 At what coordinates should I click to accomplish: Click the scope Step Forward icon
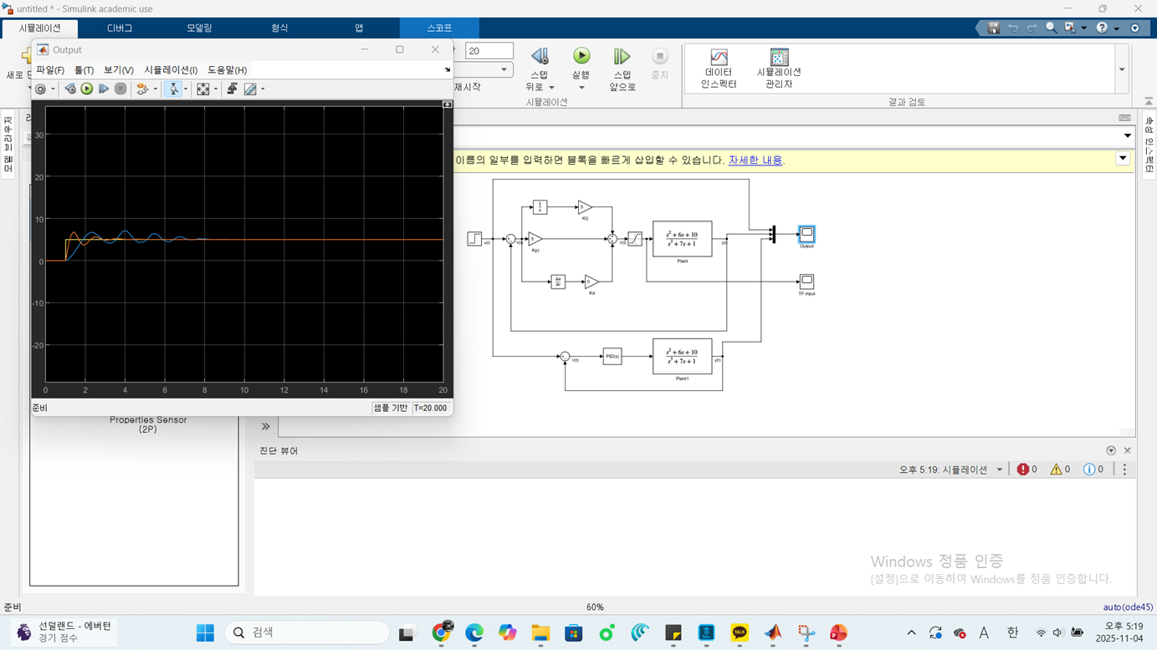coord(104,89)
